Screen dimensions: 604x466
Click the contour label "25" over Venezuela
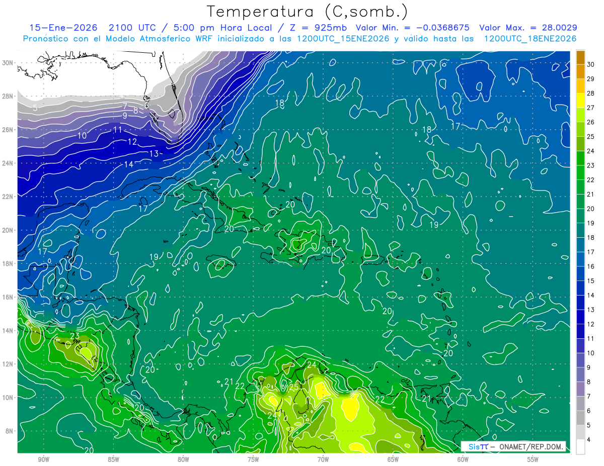point(294,387)
